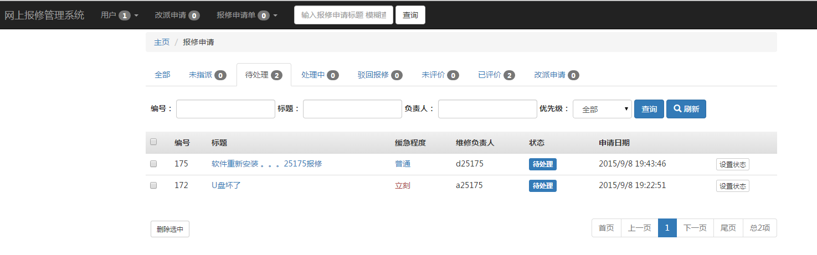
Task: Select the 待处理 tab
Action: [x=264, y=75]
